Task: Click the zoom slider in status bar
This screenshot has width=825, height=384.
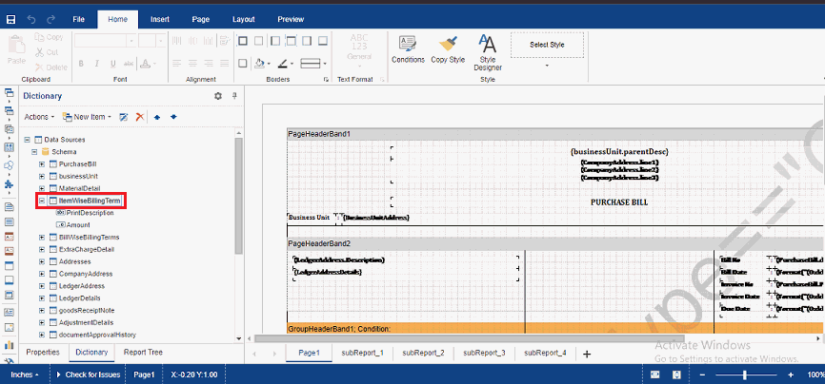Action: click(744, 375)
